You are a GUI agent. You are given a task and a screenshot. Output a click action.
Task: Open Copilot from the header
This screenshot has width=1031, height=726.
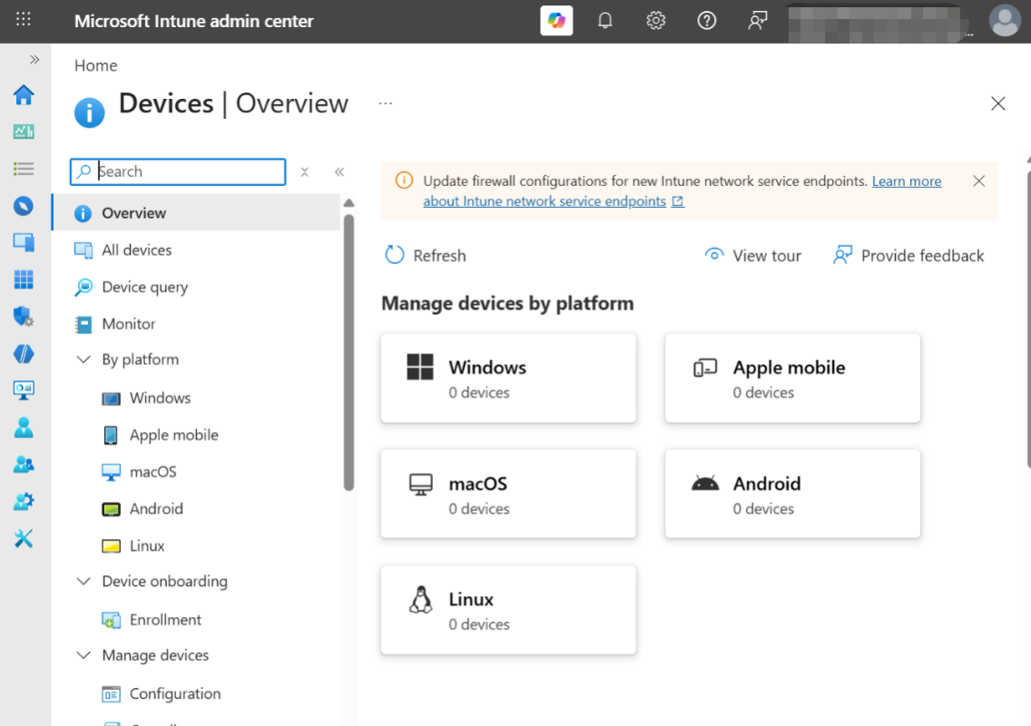tap(556, 20)
